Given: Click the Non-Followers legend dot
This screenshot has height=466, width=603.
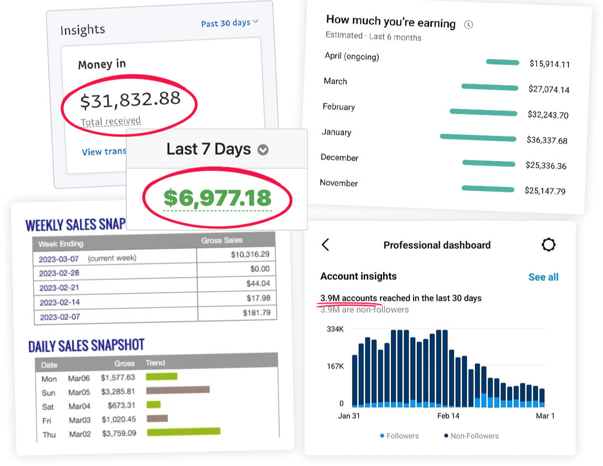Looking at the screenshot, I should pos(446,436).
